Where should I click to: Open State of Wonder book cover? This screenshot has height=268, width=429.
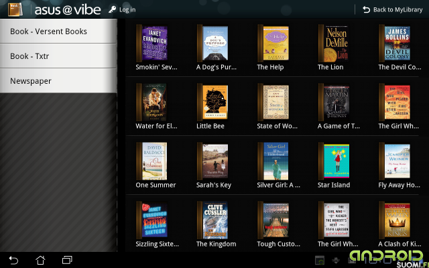[x=273, y=102]
